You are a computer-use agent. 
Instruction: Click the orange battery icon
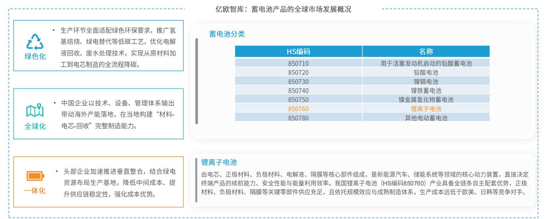pos(35,176)
